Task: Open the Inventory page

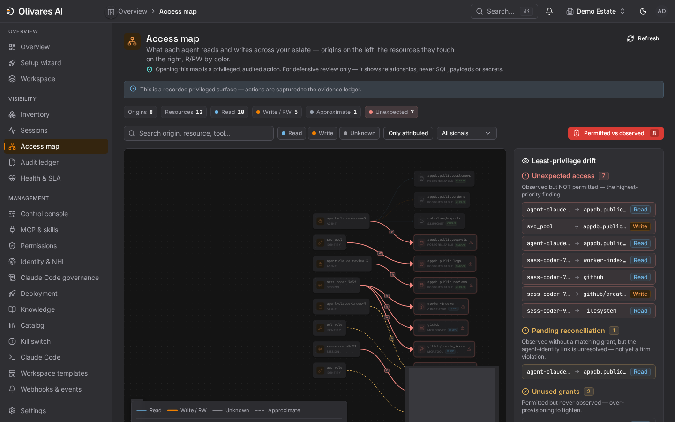Action: click(x=56, y=114)
